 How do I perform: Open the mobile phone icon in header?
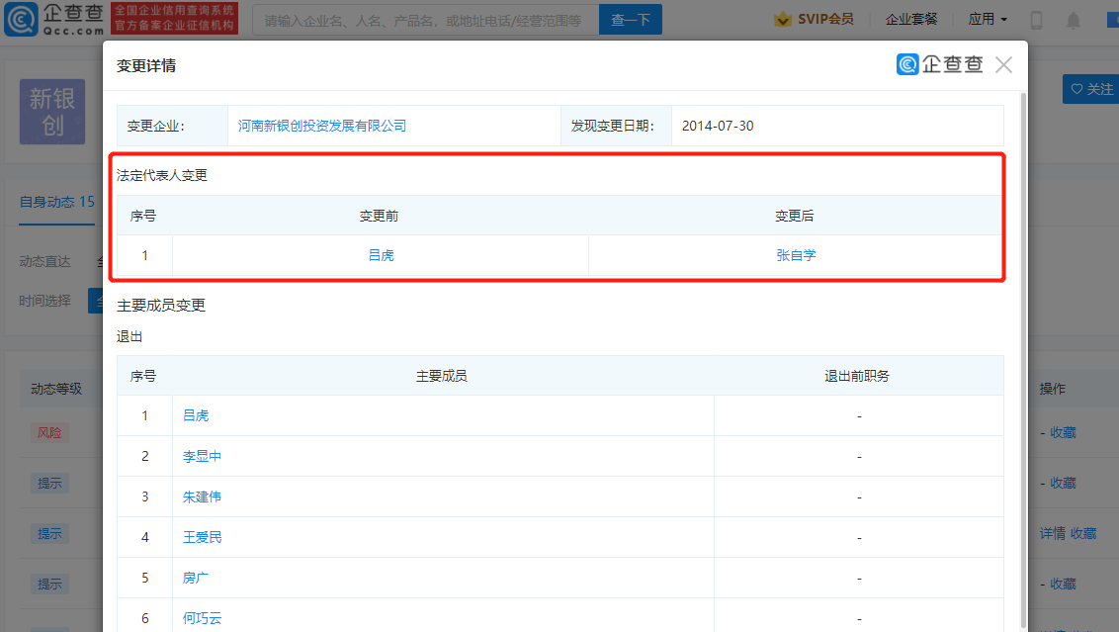pyautogui.click(x=1036, y=20)
